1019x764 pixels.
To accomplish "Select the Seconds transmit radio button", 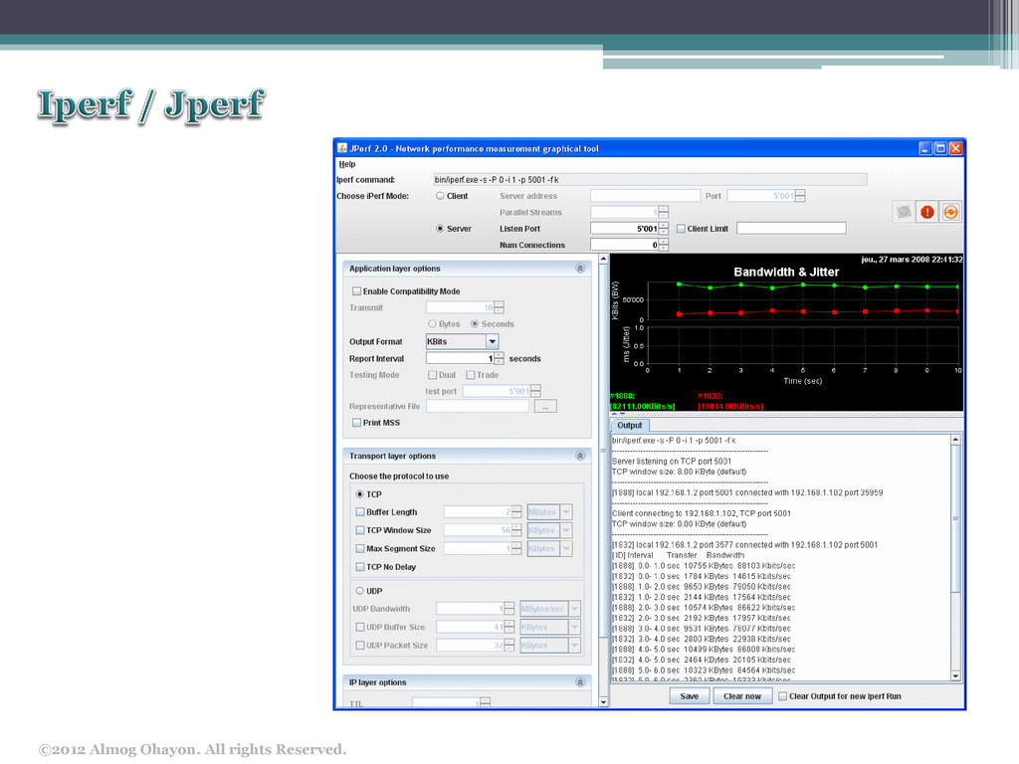I will (475, 323).
